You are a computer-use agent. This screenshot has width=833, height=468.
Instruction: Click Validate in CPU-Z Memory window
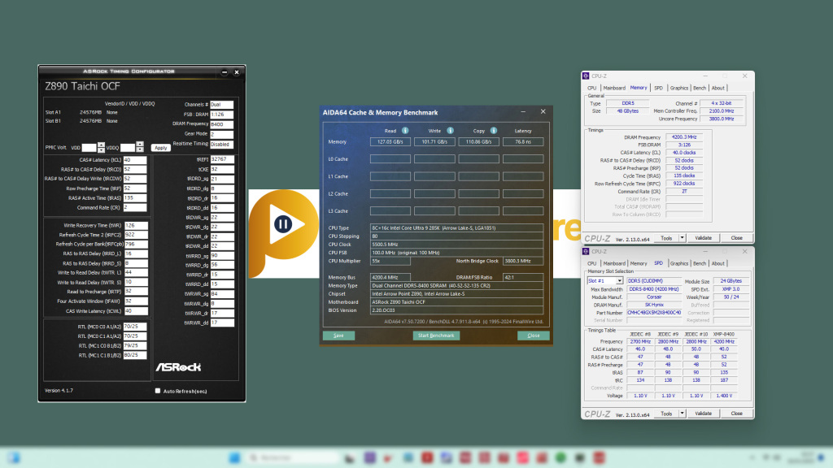point(704,238)
